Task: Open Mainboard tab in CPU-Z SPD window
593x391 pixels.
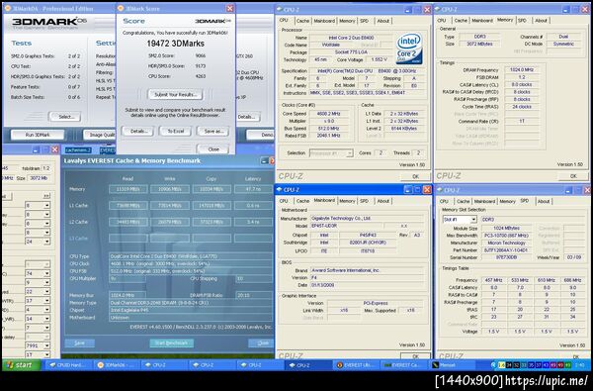Action: tap(484, 201)
